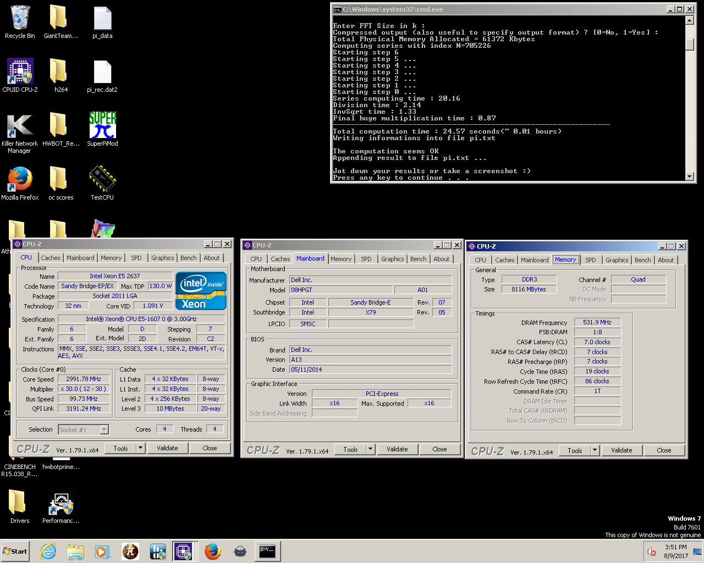This screenshot has height=563, width=704.
Task: Click CAS# Latency 7.0 clocks value
Action: tap(597, 342)
